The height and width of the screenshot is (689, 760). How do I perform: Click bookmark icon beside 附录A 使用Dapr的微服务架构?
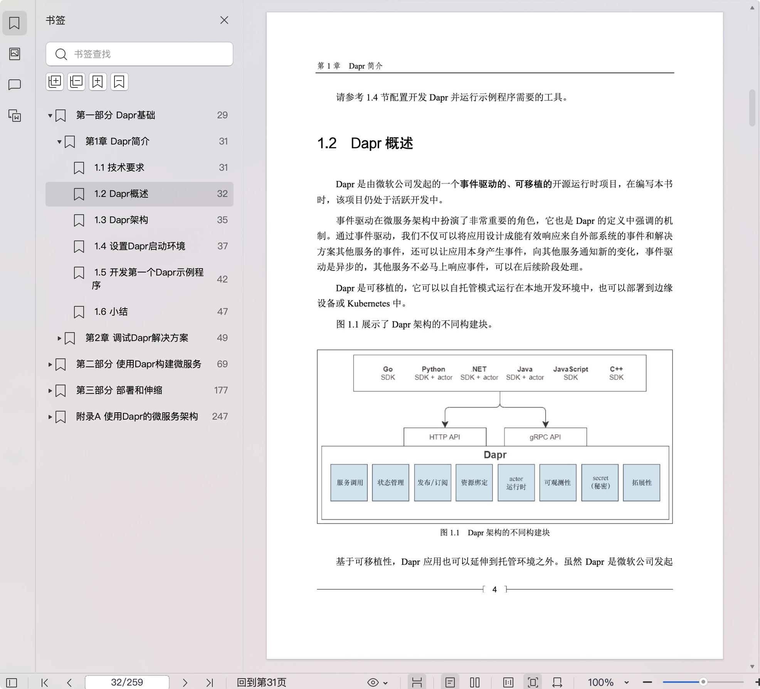point(61,417)
